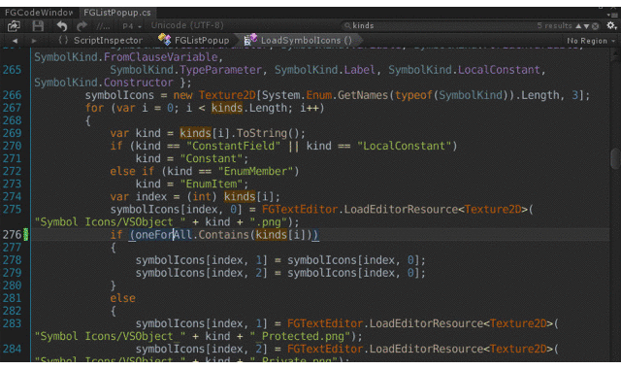Click the method icon beside LoadSymbolIcons
The height and width of the screenshot is (369, 621).
coord(250,39)
